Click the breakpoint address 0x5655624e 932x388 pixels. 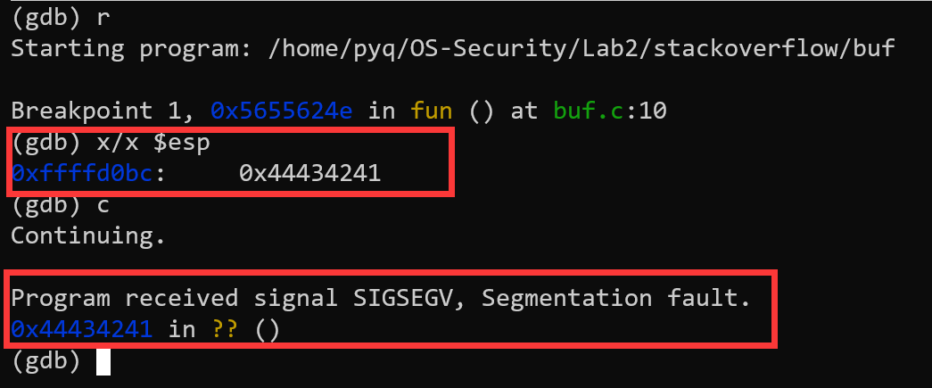click(282, 110)
